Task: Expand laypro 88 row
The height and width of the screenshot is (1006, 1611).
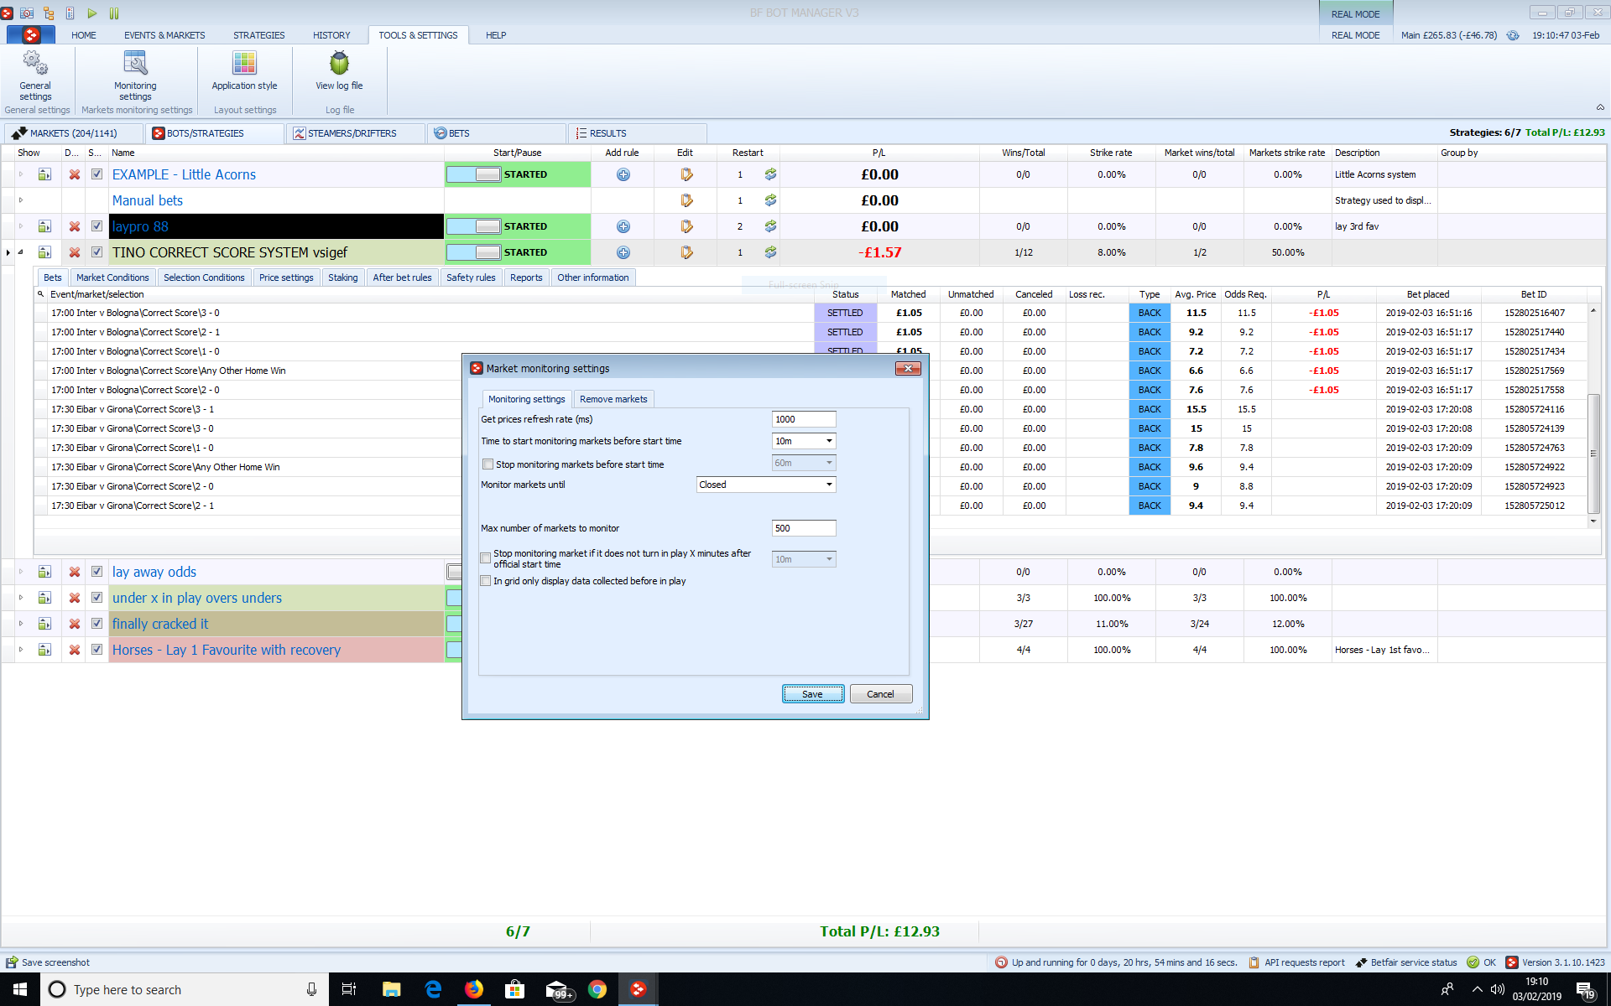Action: [21, 226]
